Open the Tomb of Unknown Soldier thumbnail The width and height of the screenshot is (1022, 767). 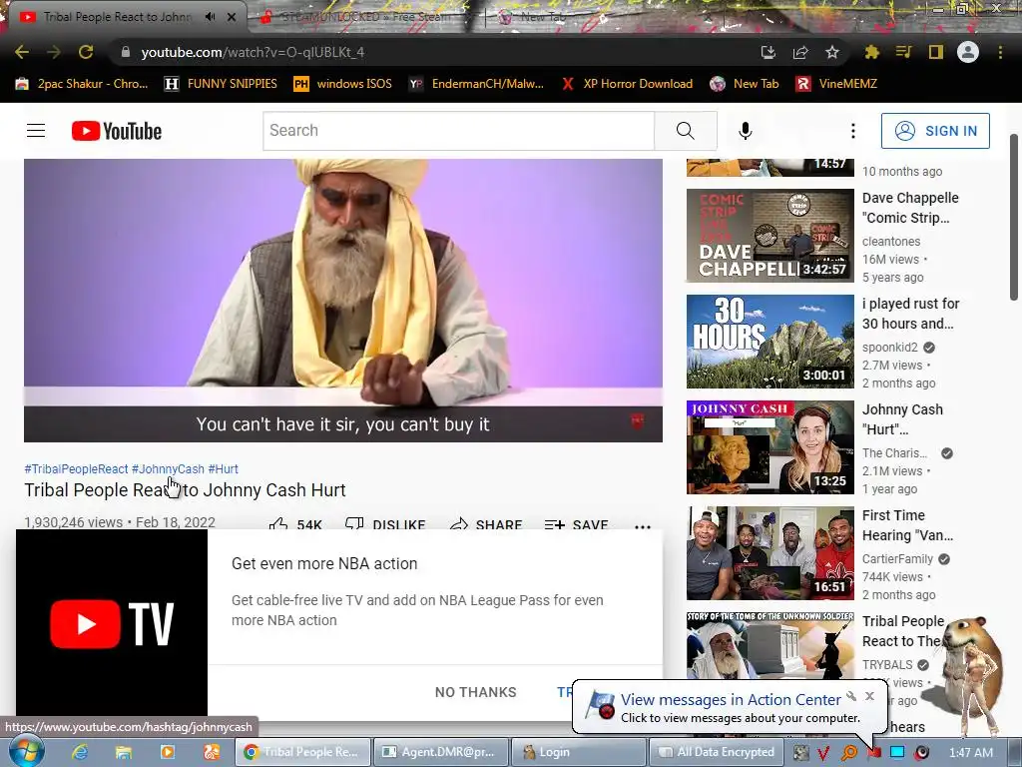coord(769,646)
